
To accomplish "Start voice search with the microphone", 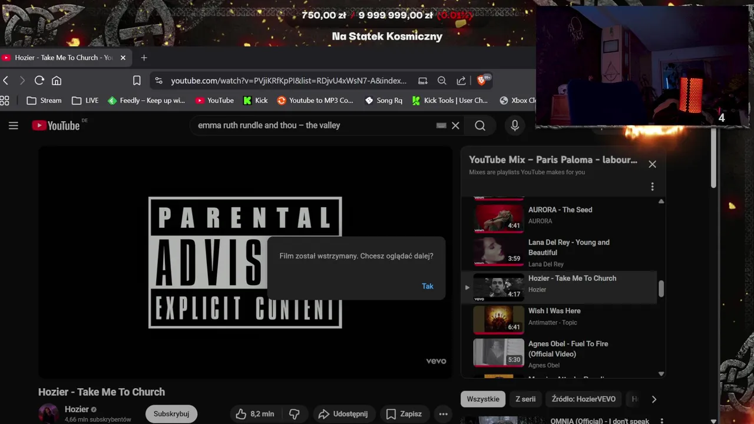I will point(515,125).
